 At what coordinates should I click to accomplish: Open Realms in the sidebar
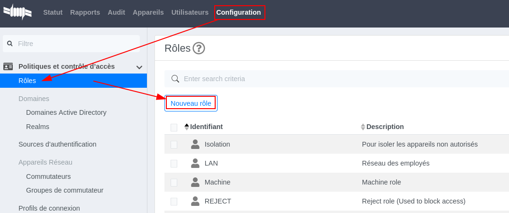click(37, 127)
